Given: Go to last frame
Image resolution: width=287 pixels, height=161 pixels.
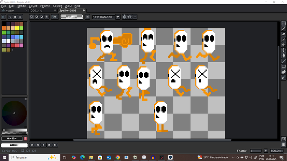Looking at the screenshot, I should point(55,145).
